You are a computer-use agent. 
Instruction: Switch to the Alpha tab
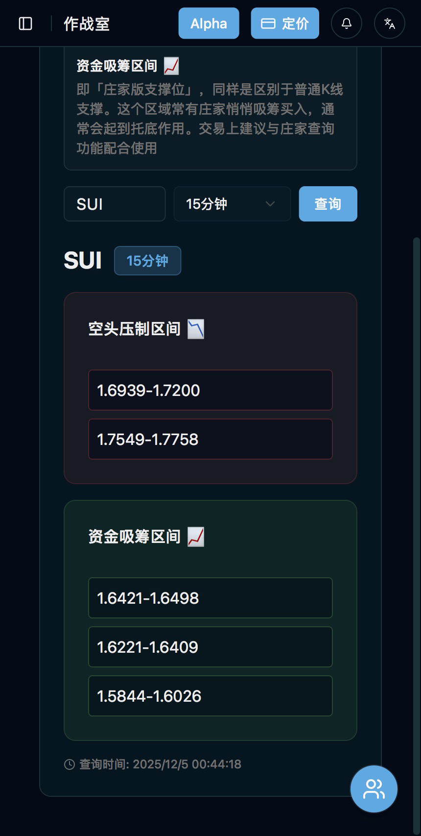point(209,24)
